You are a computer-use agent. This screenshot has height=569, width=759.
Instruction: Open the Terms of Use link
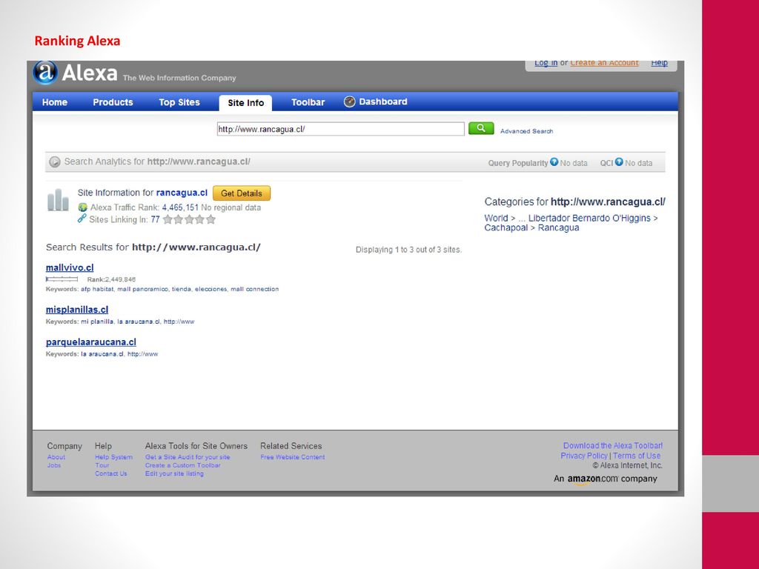pos(637,456)
